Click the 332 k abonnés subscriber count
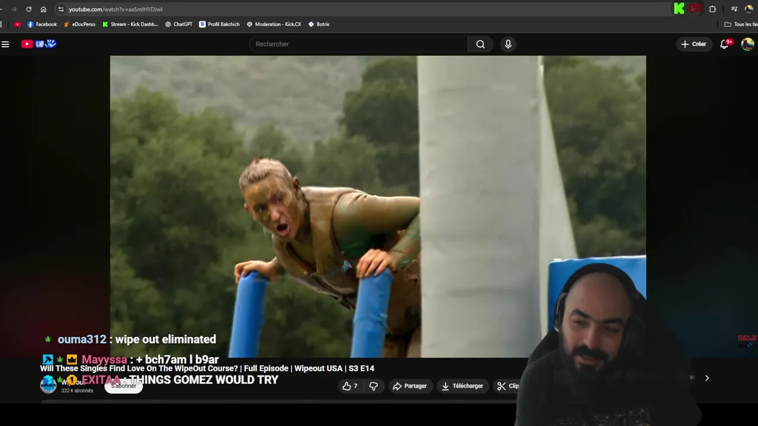 click(x=77, y=390)
